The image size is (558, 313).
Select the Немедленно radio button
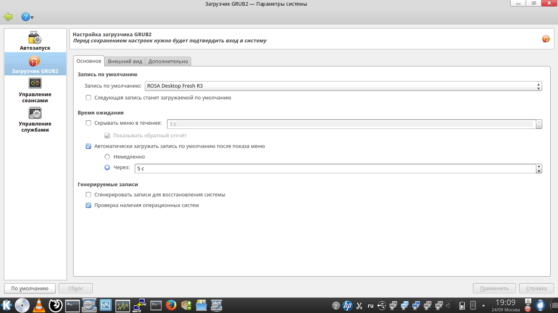(x=107, y=157)
